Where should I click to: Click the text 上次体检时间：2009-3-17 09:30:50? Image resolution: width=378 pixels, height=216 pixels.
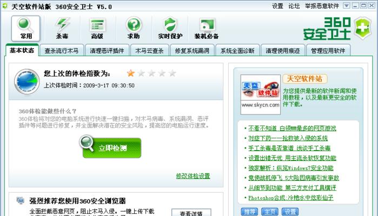point(89,85)
